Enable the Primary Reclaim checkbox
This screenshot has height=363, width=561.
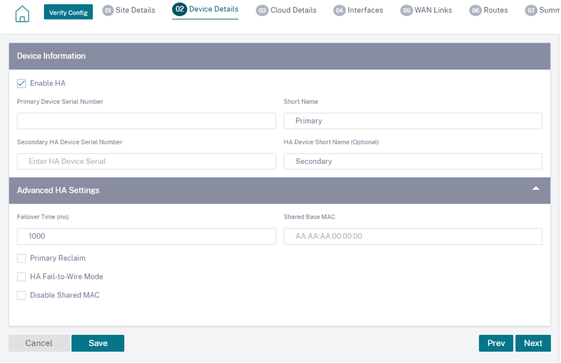[21, 258]
